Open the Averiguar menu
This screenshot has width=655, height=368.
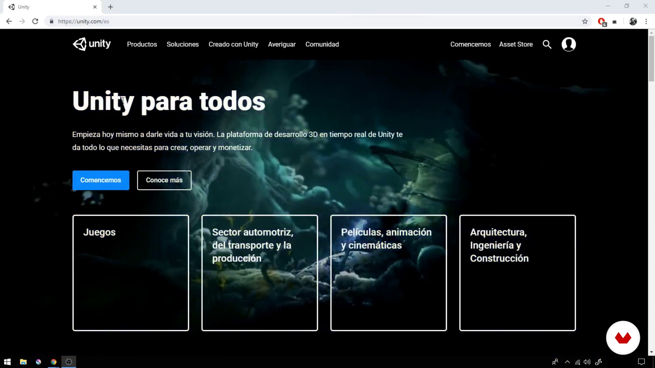pyautogui.click(x=282, y=44)
